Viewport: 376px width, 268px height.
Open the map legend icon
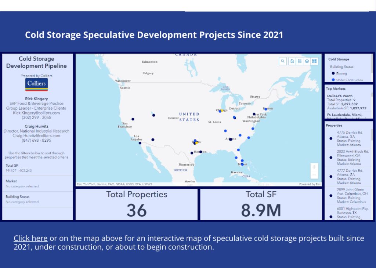[300, 61]
